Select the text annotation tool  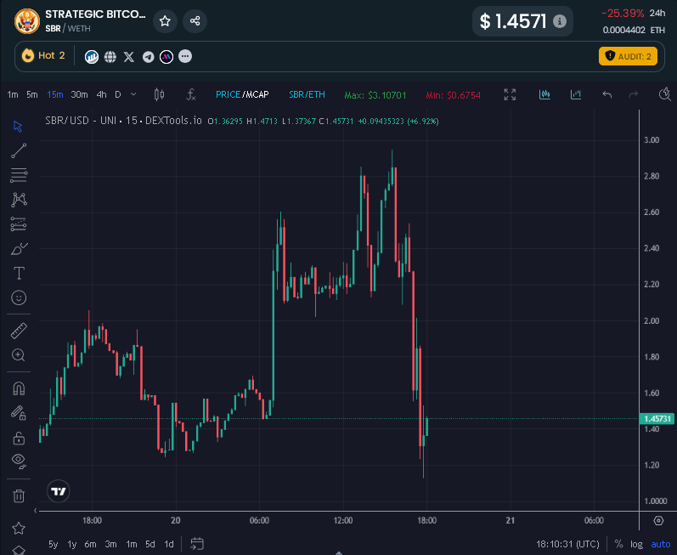point(19,273)
